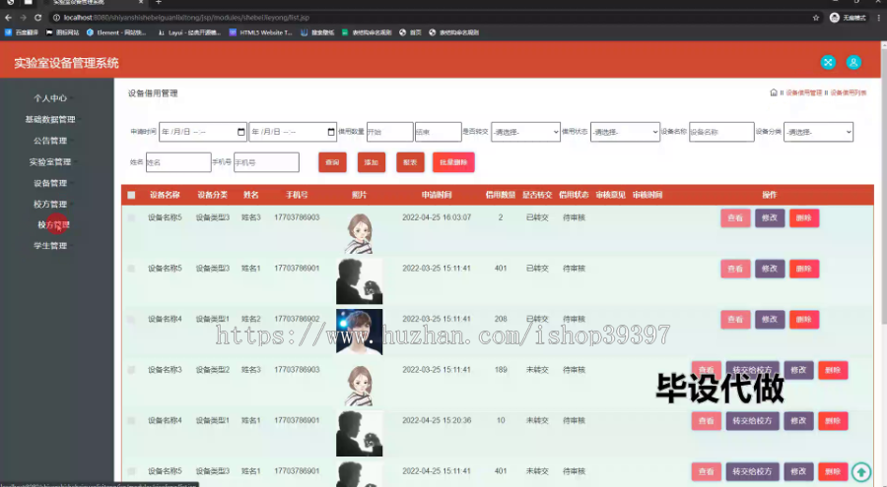Click the browser address bar URL
887x487 pixels.
186,18
